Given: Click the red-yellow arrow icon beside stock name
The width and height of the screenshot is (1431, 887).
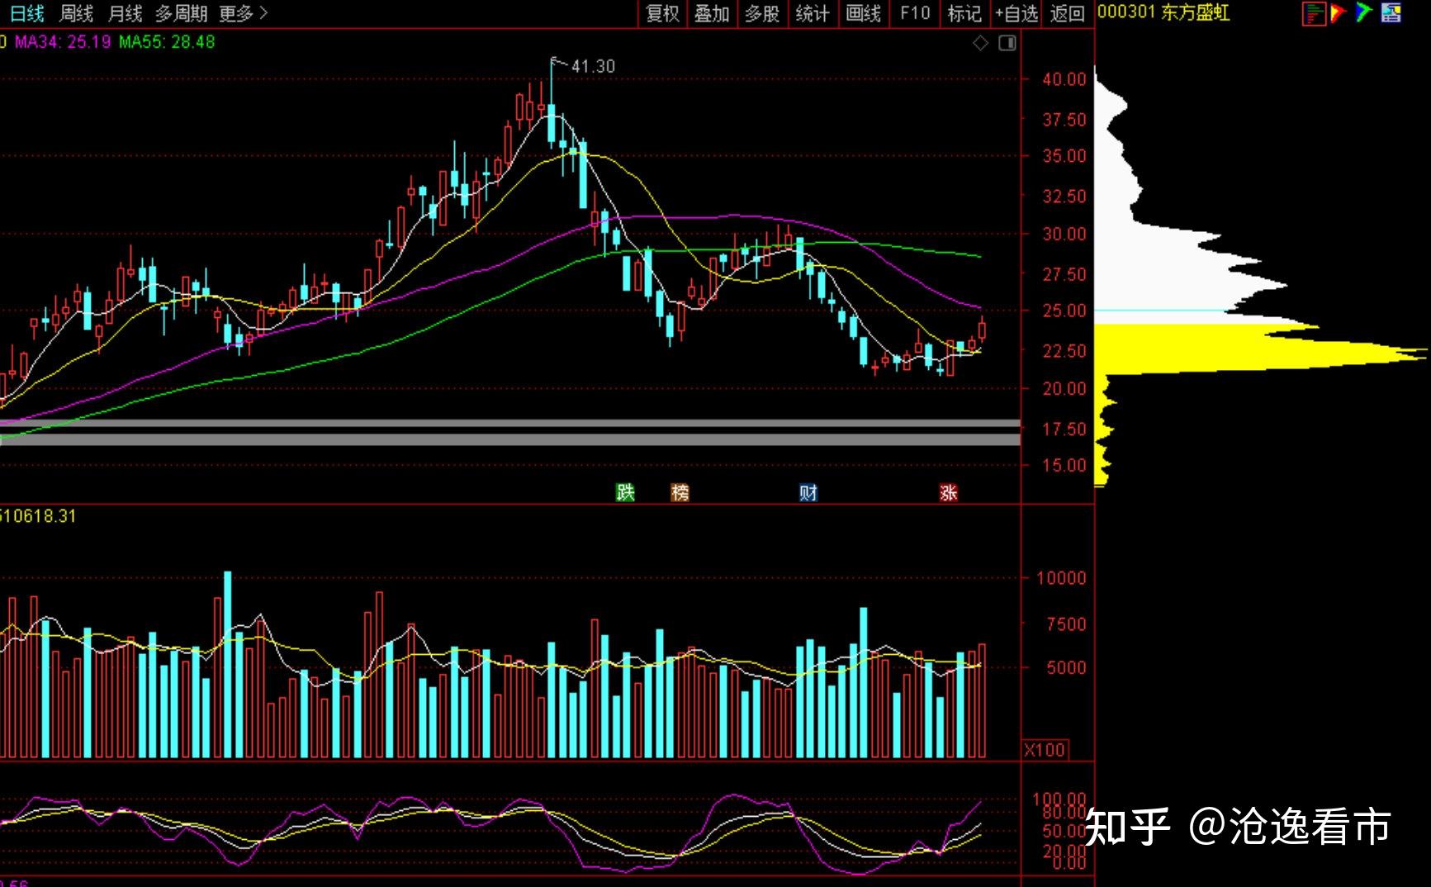Looking at the screenshot, I should click(x=1339, y=13).
